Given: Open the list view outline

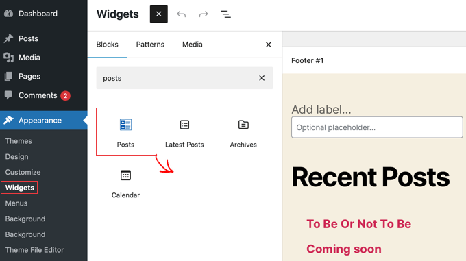Looking at the screenshot, I should click(225, 14).
